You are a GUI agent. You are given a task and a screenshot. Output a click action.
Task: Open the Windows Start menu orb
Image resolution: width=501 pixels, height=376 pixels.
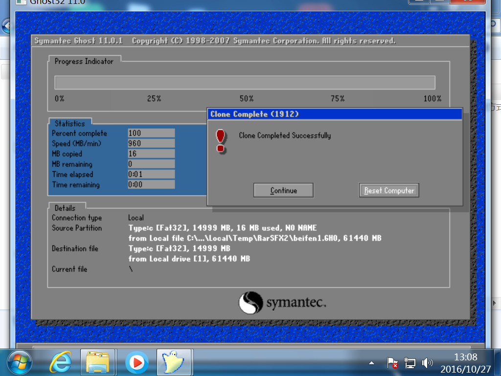[x=20, y=363]
